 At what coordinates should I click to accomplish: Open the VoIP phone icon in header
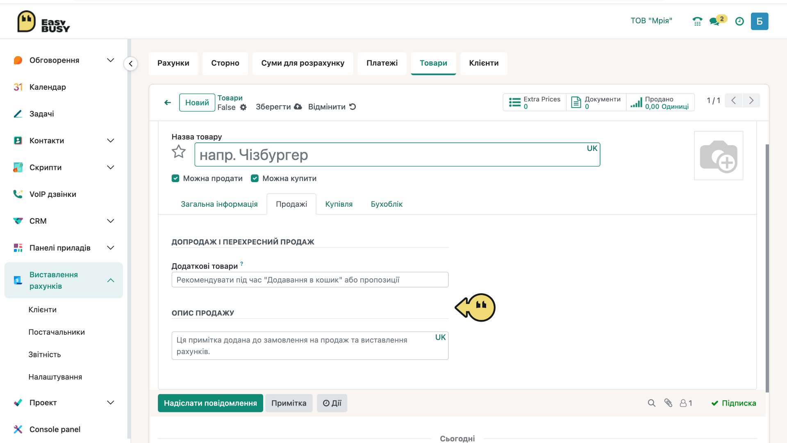[697, 21]
